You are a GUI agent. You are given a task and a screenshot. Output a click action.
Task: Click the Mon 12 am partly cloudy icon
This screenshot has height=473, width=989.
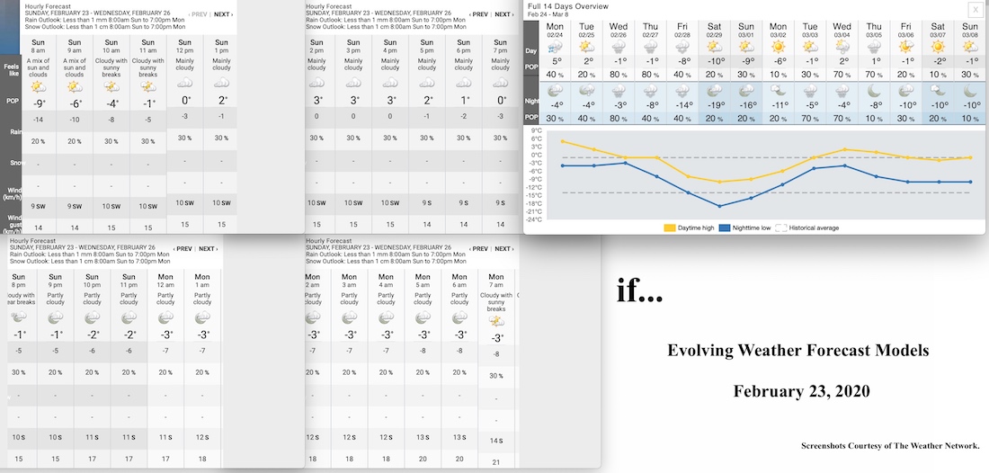pos(165,317)
